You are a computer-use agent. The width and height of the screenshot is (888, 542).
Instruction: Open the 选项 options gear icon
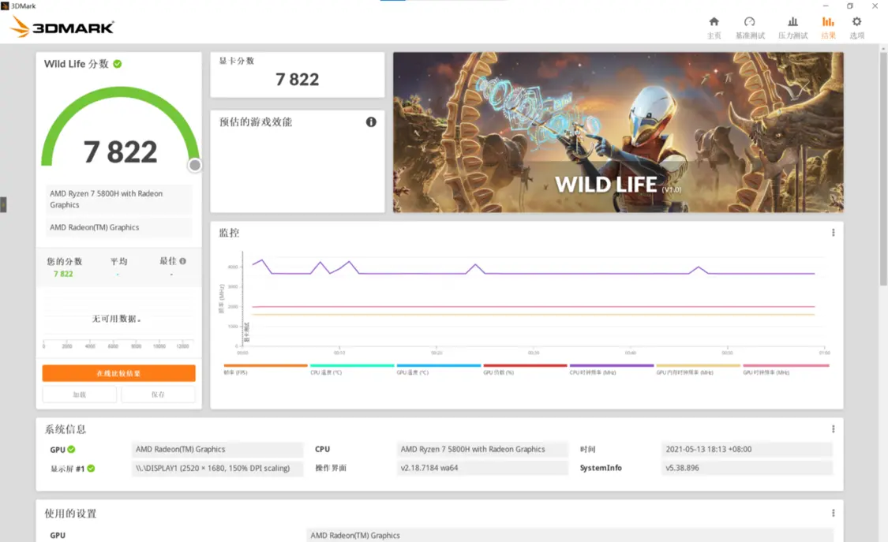(x=856, y=22)
